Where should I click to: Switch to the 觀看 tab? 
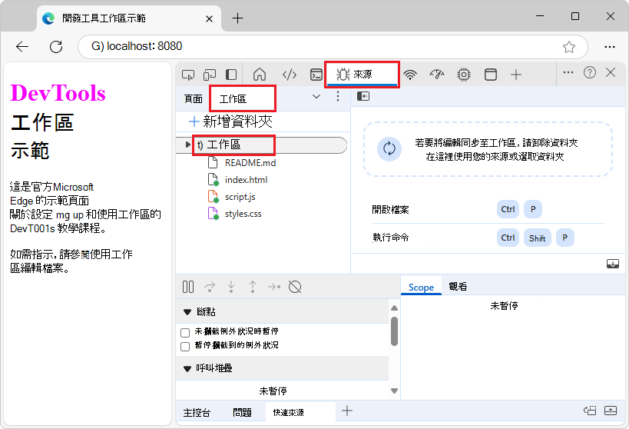click(458, 287)
